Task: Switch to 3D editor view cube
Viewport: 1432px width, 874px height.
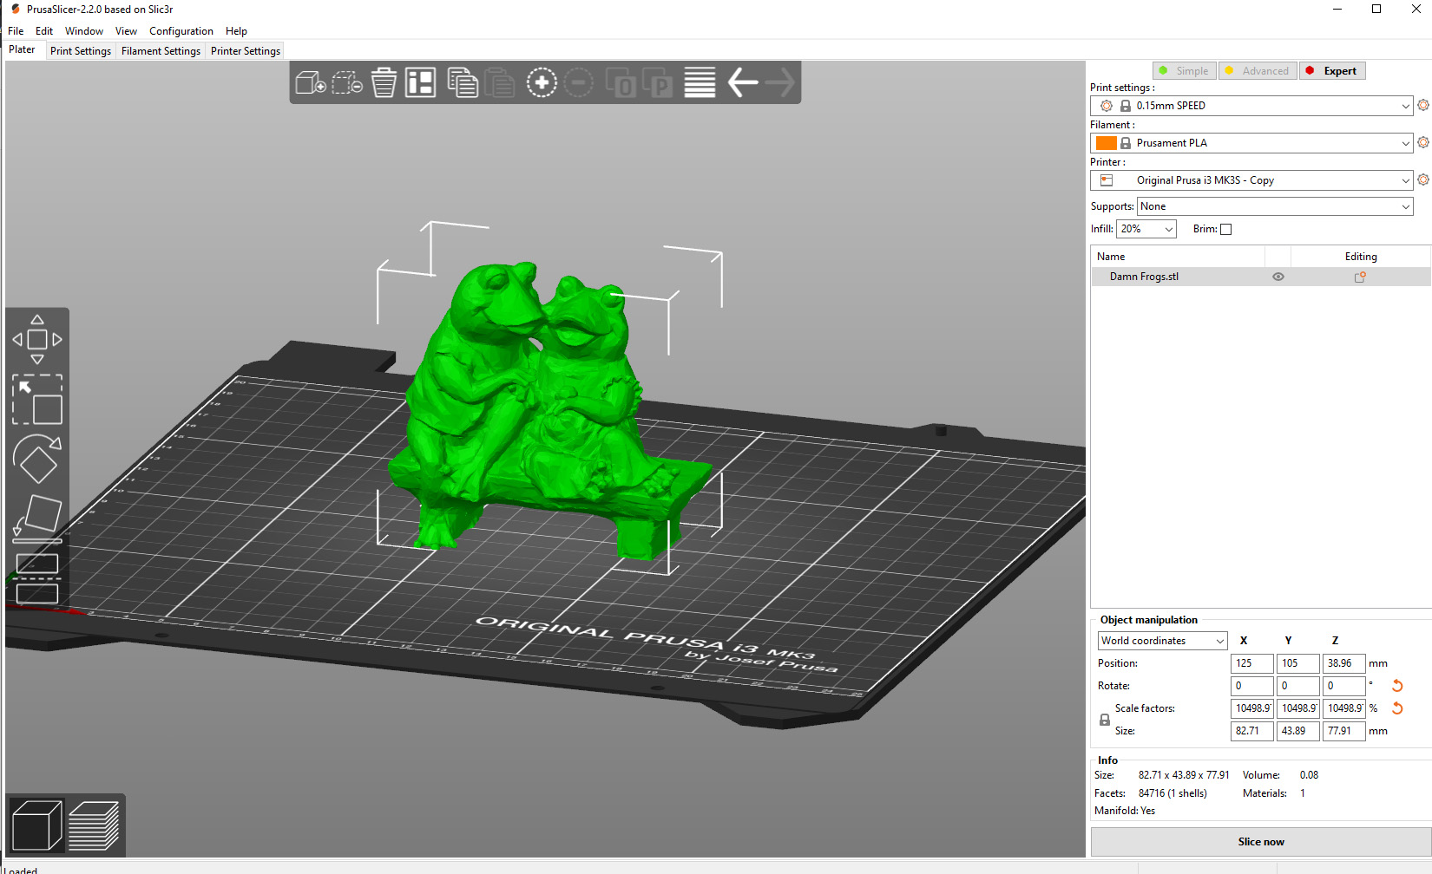Action: click(x=36, y=825)
